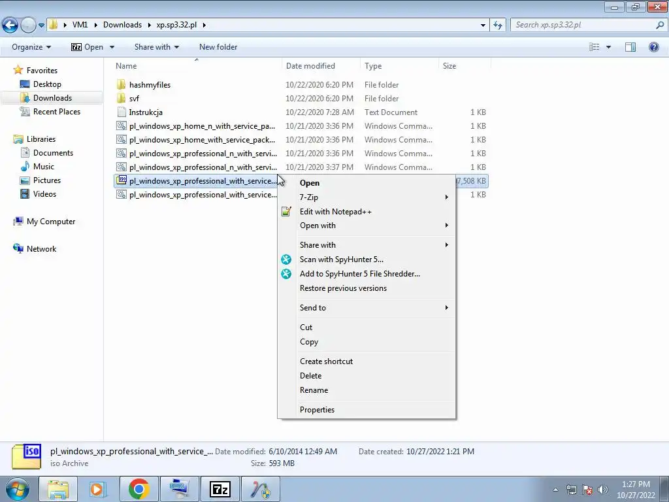Viewport: 669px width, 502px height.
Task: Select the hashmyfiles folder icon
Action: (x=121, y=84)
